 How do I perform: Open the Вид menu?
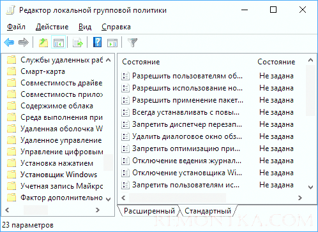point(85,27)
